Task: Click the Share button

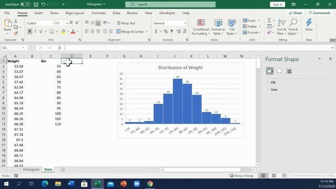Action: pos(296,13)
